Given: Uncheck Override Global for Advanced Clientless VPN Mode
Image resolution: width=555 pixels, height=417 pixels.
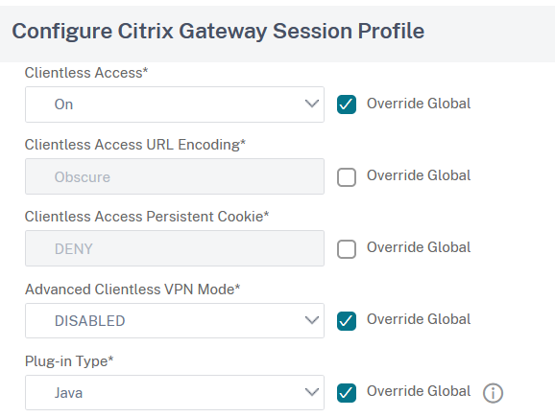Looking at the screenshot, I should pos(347,321).
